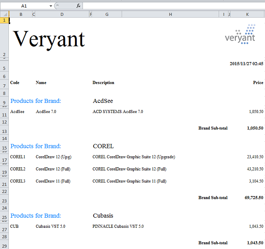Click the PINNACLE Cubasis VST 5.0 description
265x249 pixels.
click(x=118, y=226)
